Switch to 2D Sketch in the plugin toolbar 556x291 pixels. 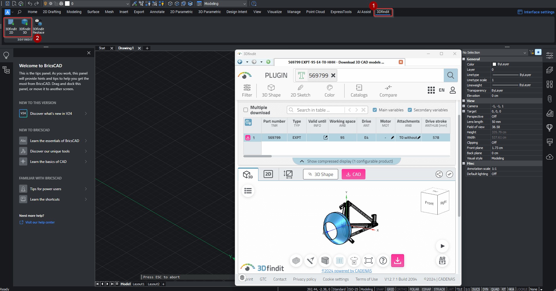click(300, 90)
